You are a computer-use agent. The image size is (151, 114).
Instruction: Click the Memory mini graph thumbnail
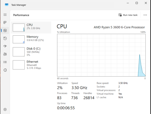pyautogui.click(x=19, y=39)
